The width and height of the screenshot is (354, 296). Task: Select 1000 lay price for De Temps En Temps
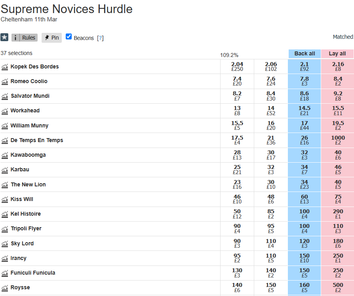click(338, 140)
